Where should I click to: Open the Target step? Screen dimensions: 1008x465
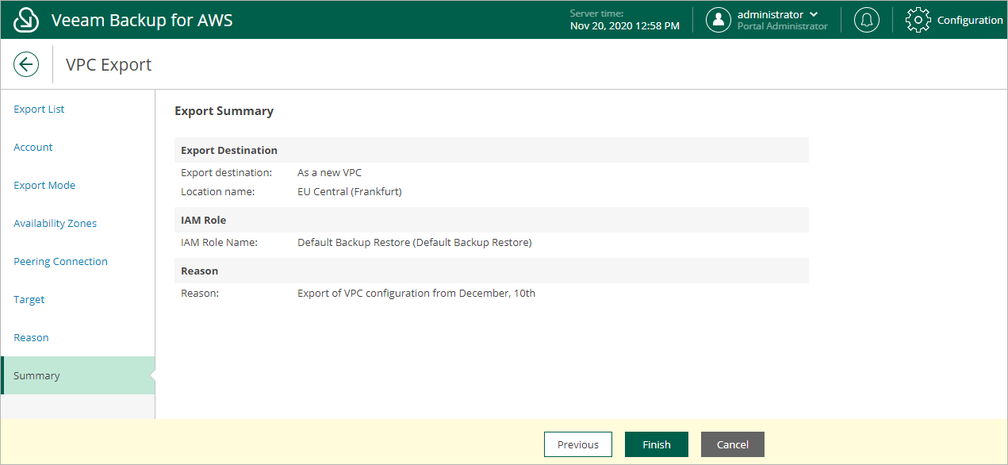point(29,299)
